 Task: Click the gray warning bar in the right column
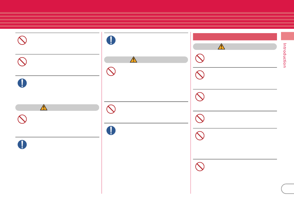[235, 46]
